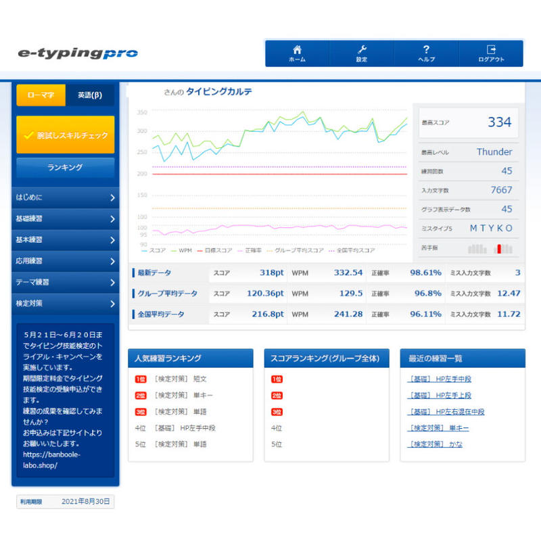The height and width of the screenshot is (541, 541).
Task: Toggle WPM series in chart legend
Action: pyautogui.click(x=181, y=250)
